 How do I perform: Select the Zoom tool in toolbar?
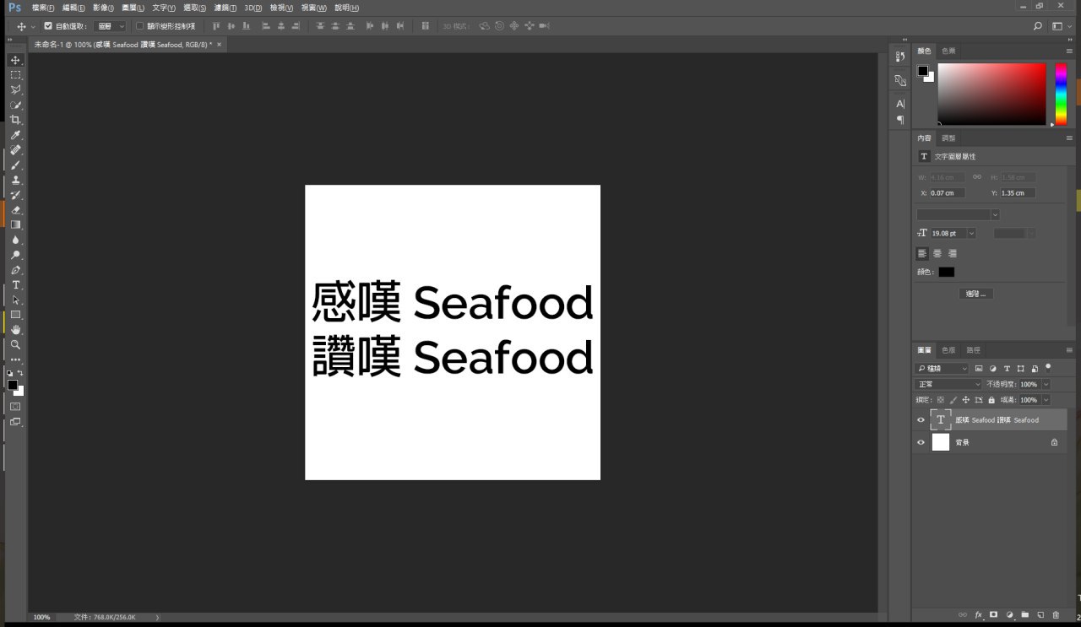tap(15, 345)
